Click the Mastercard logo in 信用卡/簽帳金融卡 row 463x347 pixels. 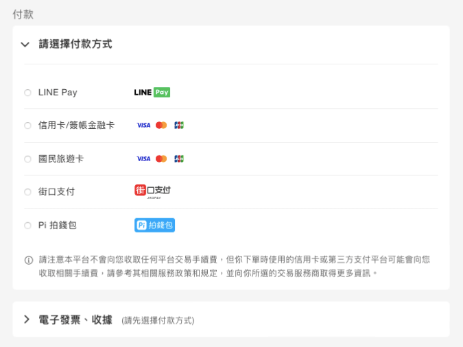(x=161, y=125)
